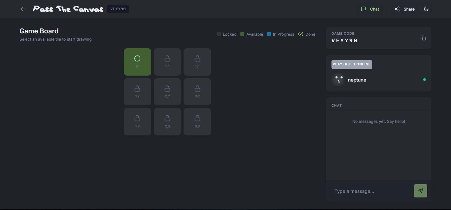Click the VFYY90 code badge in header
The image size is (451, 210).
point(118,9)
